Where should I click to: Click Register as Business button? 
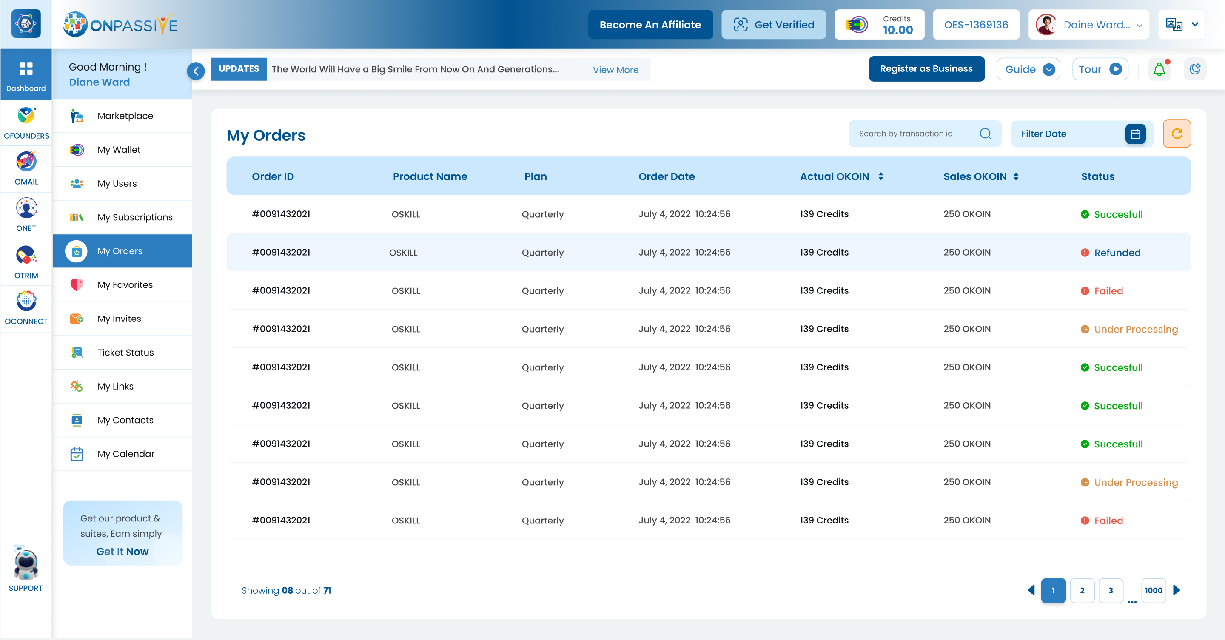pyautogui.click(x=926, y=69)
